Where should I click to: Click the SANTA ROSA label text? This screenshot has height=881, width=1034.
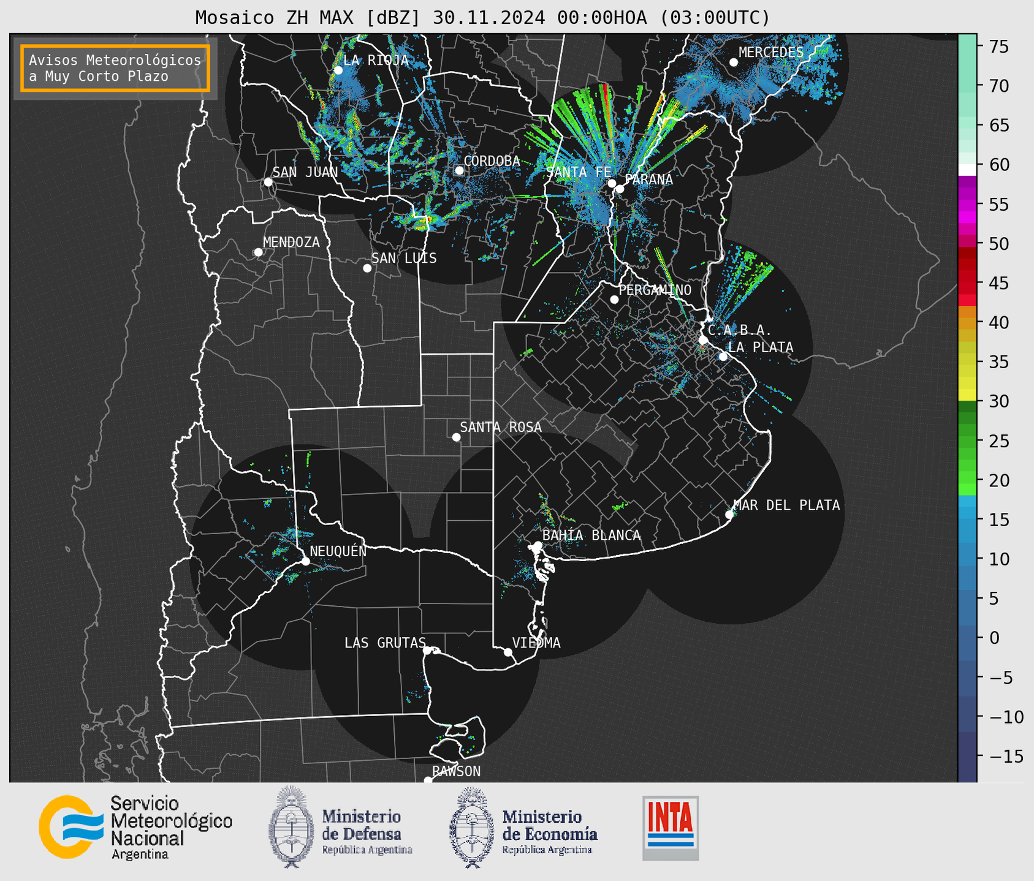[x=501, y=427]
